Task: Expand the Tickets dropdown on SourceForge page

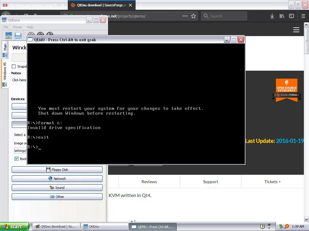Action: (272, 182)
